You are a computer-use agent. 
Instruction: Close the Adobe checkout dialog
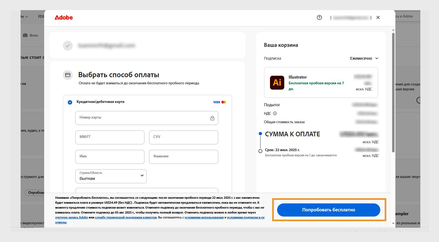[x=378, y=18]
